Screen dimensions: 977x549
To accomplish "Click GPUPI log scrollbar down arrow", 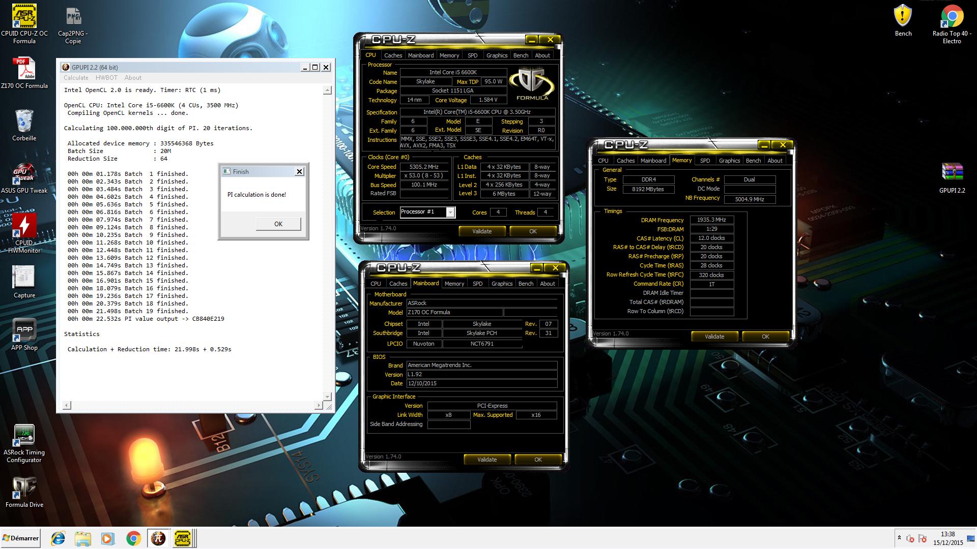I will click(x=327, y=396).
